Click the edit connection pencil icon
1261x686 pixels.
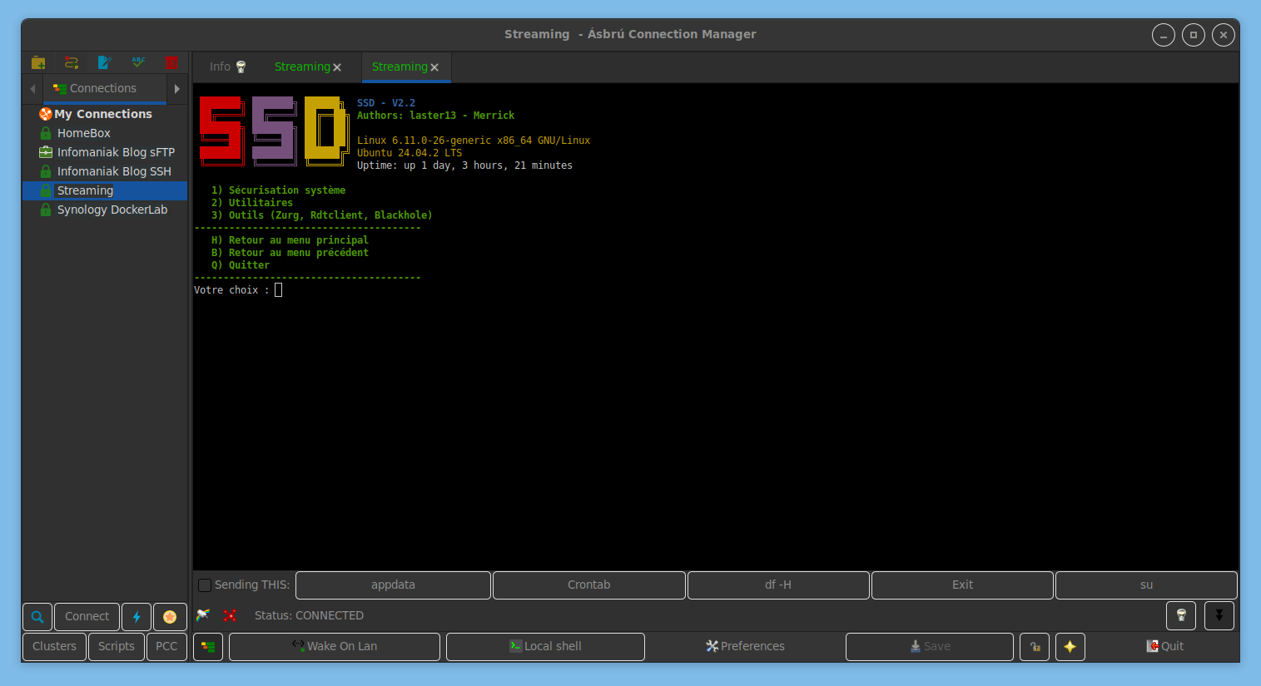[105, 62]
